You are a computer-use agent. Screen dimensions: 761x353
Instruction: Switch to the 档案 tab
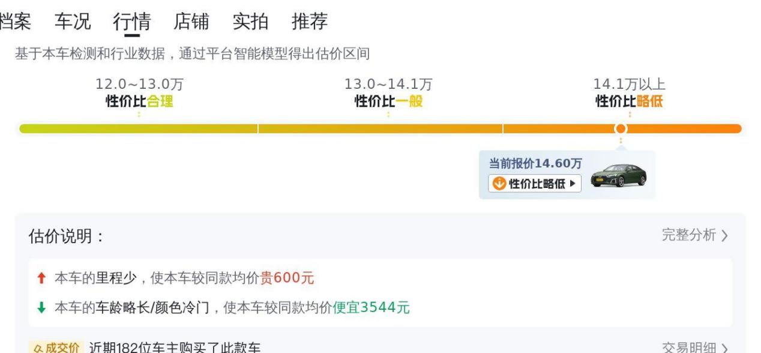pos(16,22)
